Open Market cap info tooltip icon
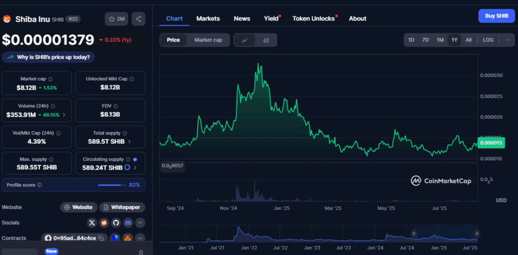518x255 pixels. (50, 79)
